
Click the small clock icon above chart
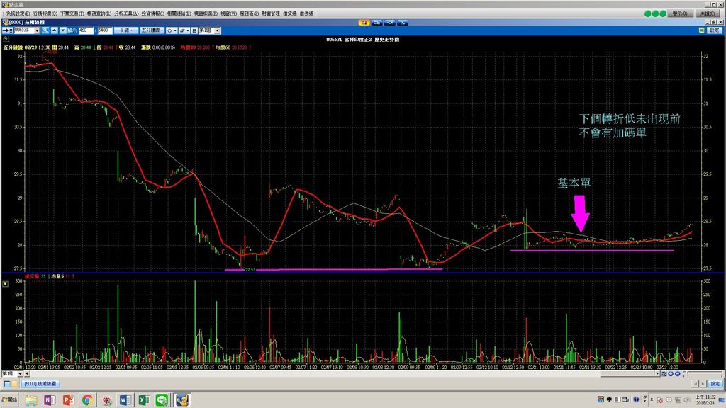(x=6, y=40)
